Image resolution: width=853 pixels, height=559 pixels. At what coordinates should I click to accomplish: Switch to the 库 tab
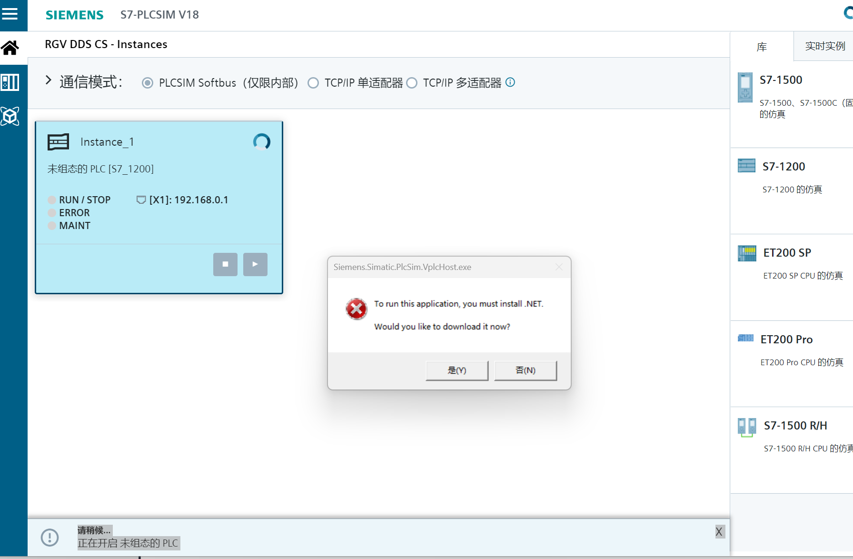[x=762, y=47]
